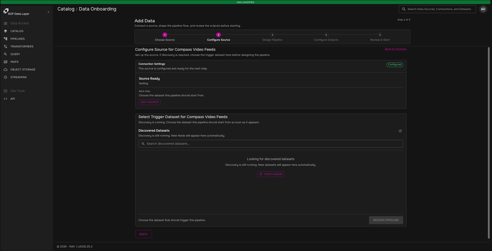Viewport: 492px width, 251px height.
Task: Click the search icon in datasets field
Action: [x=143, y=144]
